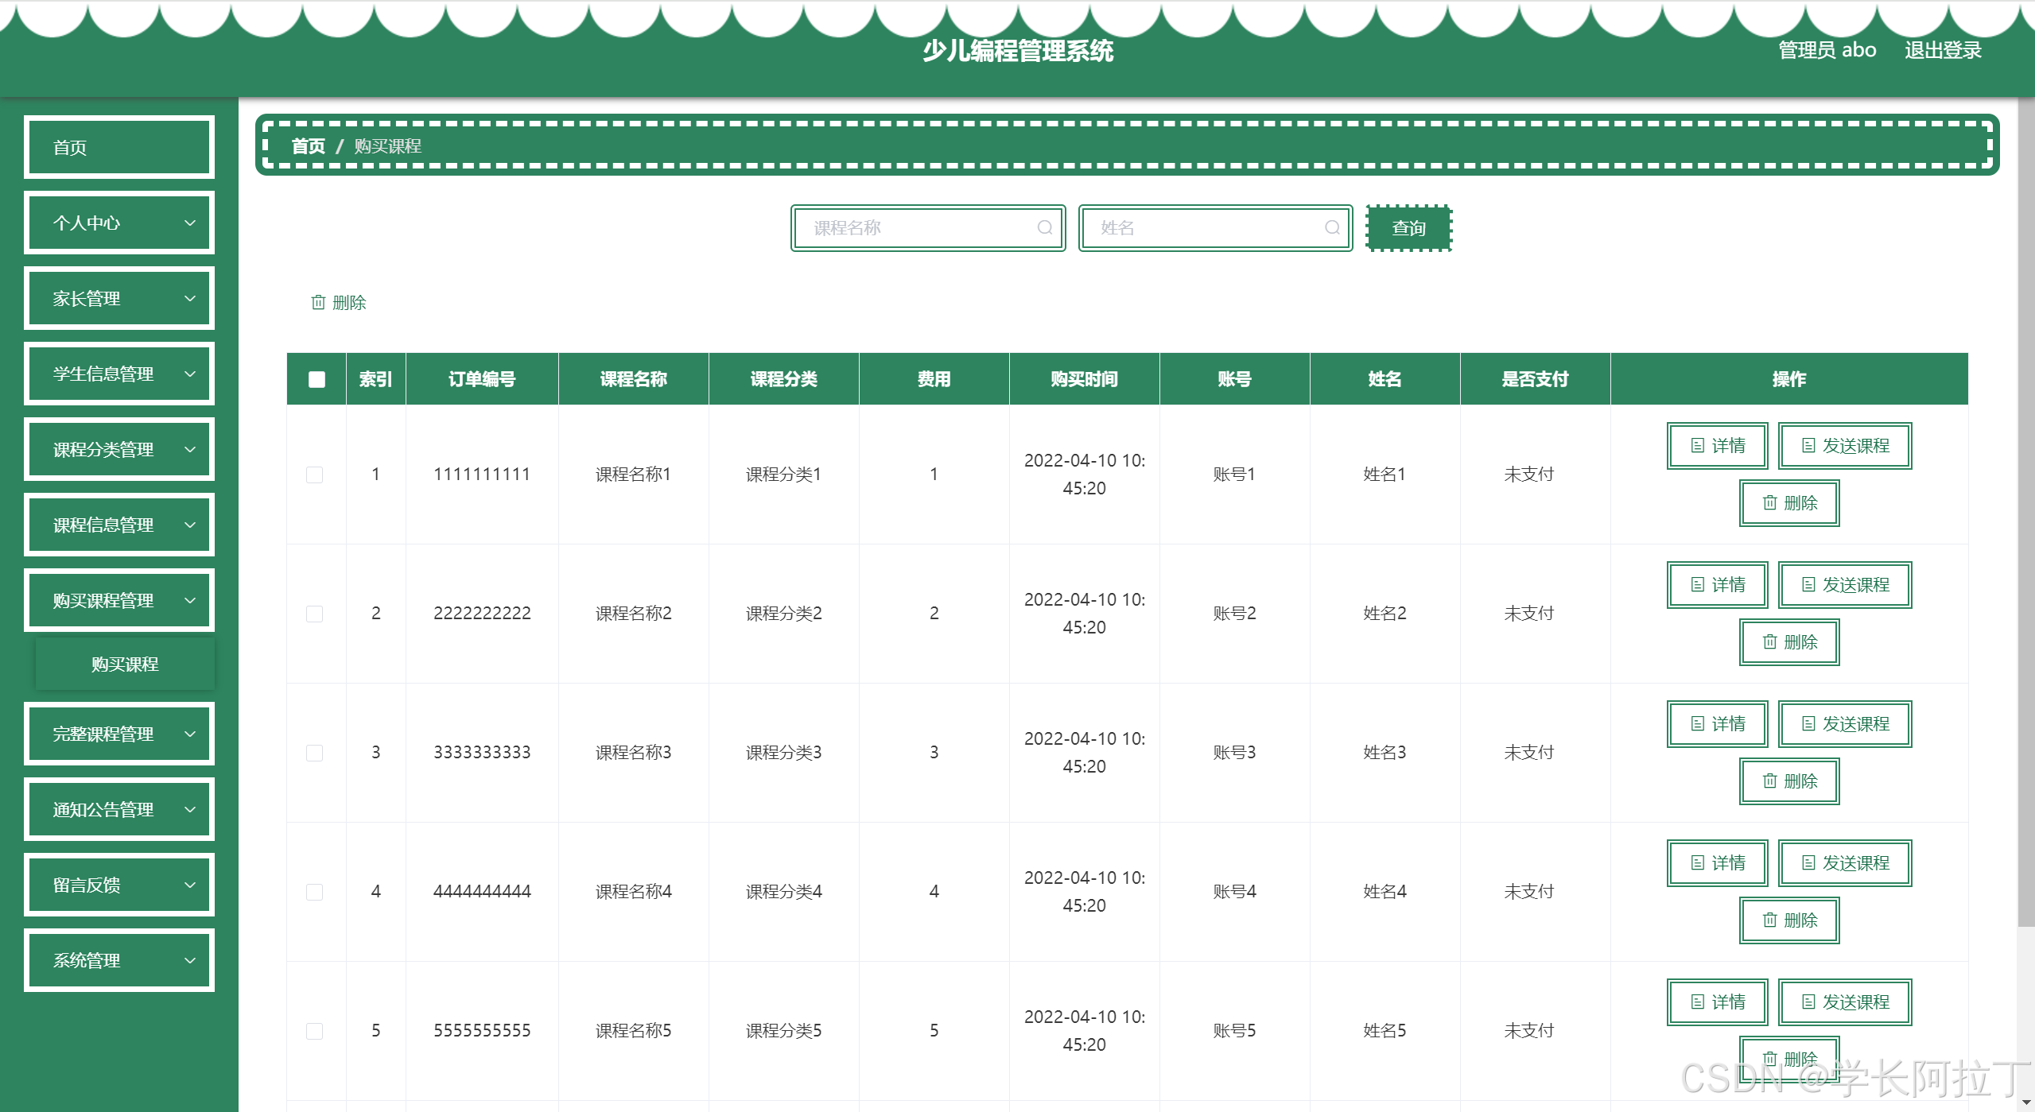
Task: Select 购买课程 in the sidebar submenu
Action: pyautogui.click(x=124, y=664)
